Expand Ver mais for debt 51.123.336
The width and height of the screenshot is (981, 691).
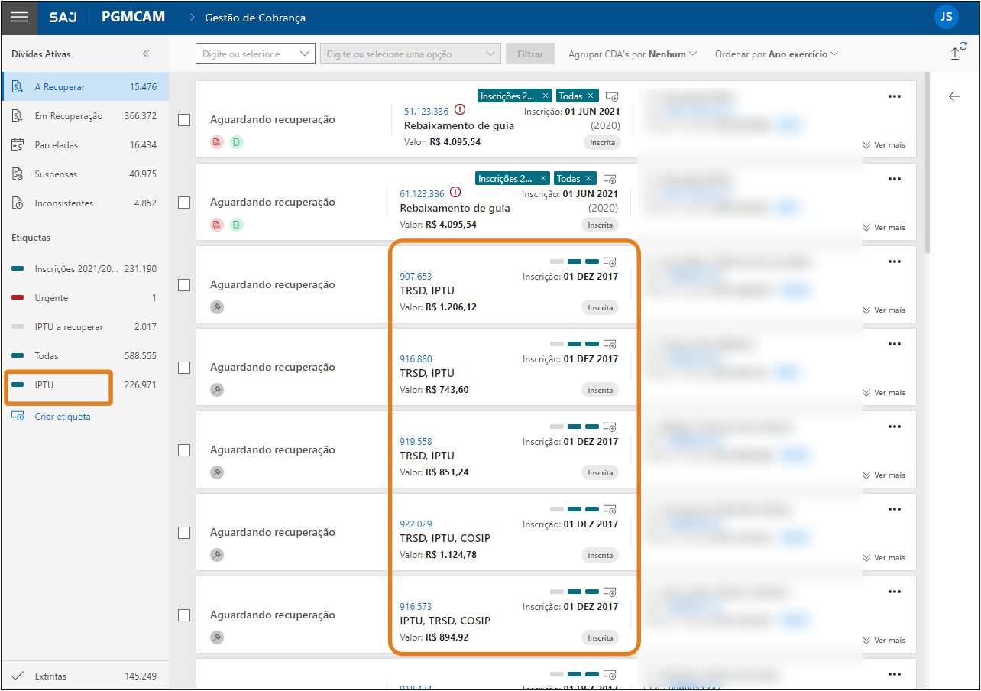click(x=884, y=144)
